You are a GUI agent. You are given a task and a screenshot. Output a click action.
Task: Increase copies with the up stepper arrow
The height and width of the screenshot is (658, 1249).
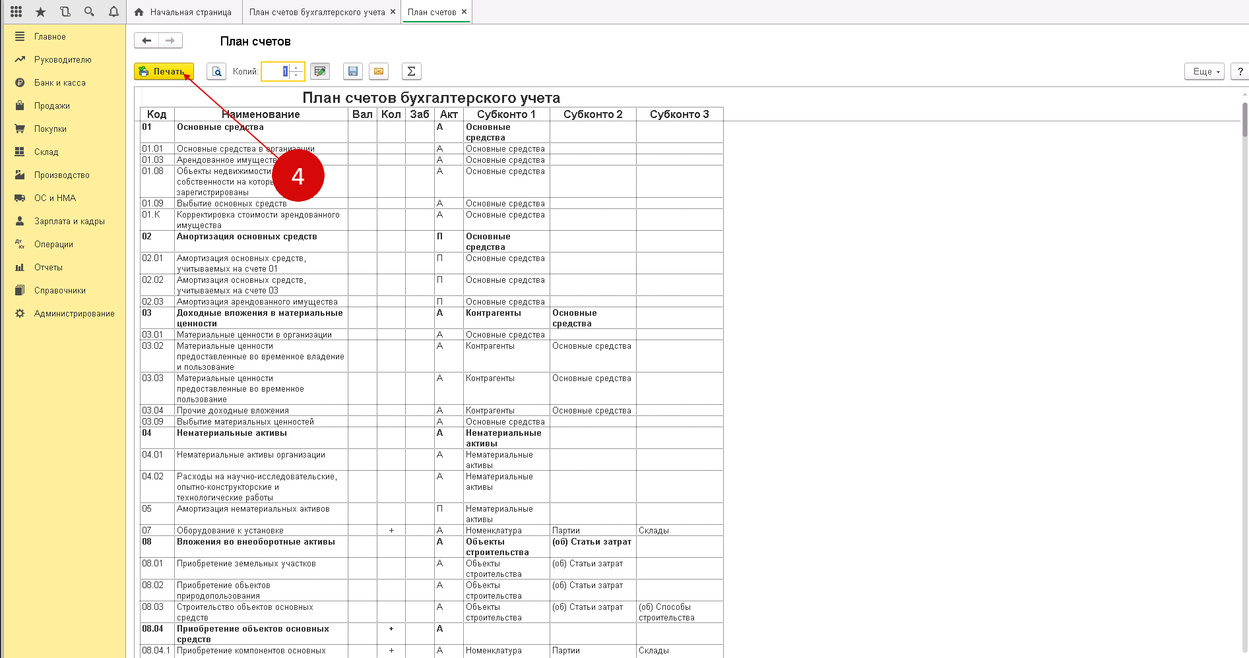click(x=296, y=67)
